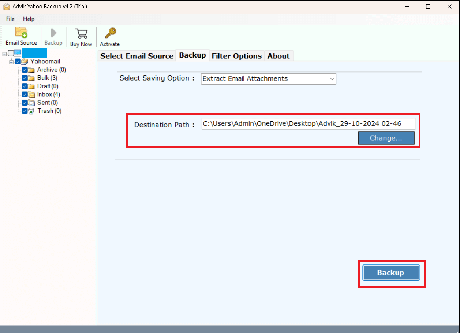
Task: Click the Sent folder icon
Action: (31, 103)
